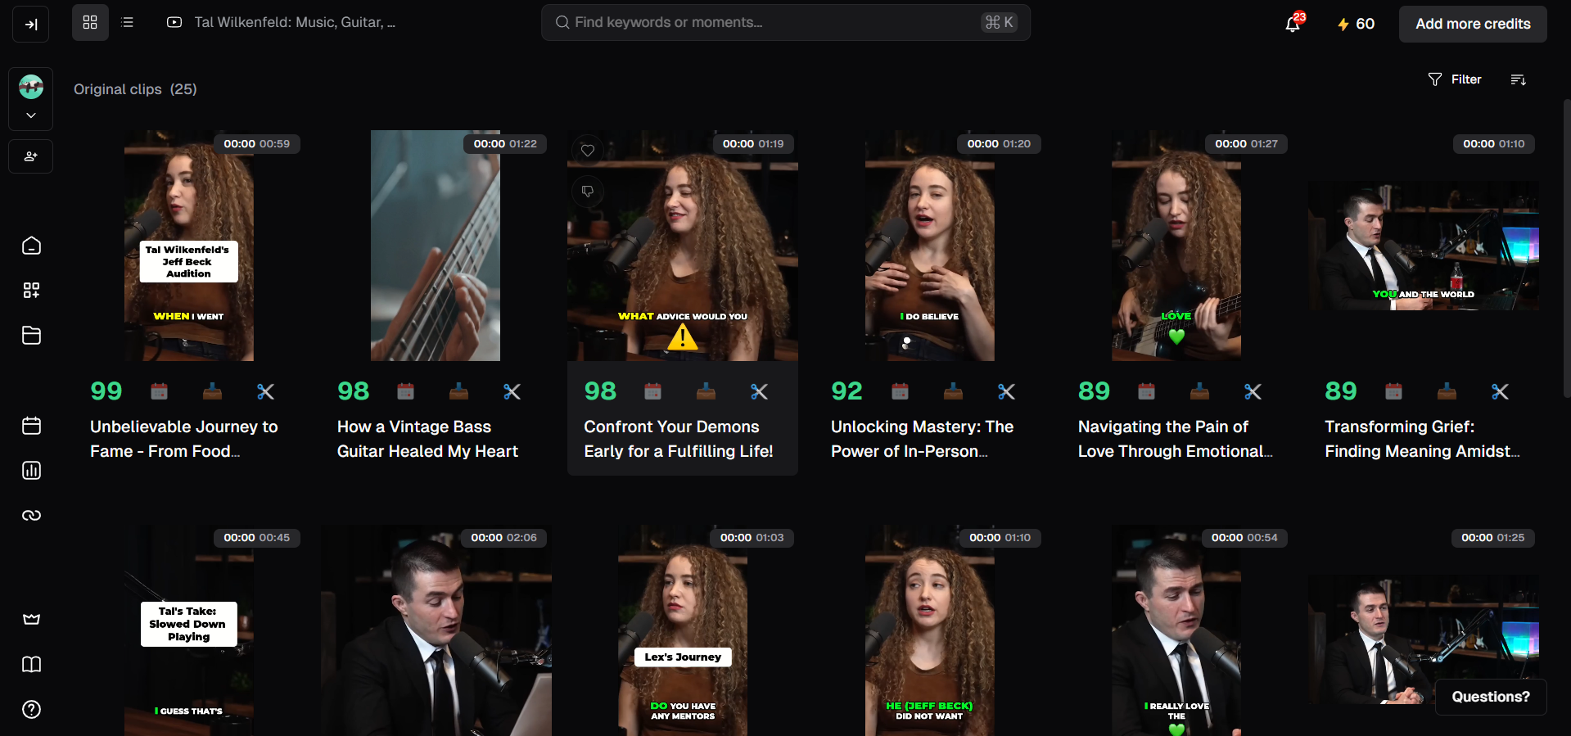Download the Transforming Grief clip
Image resolution: width=1571 pixels, height=736 pixels.
[x=1447, y=391]
